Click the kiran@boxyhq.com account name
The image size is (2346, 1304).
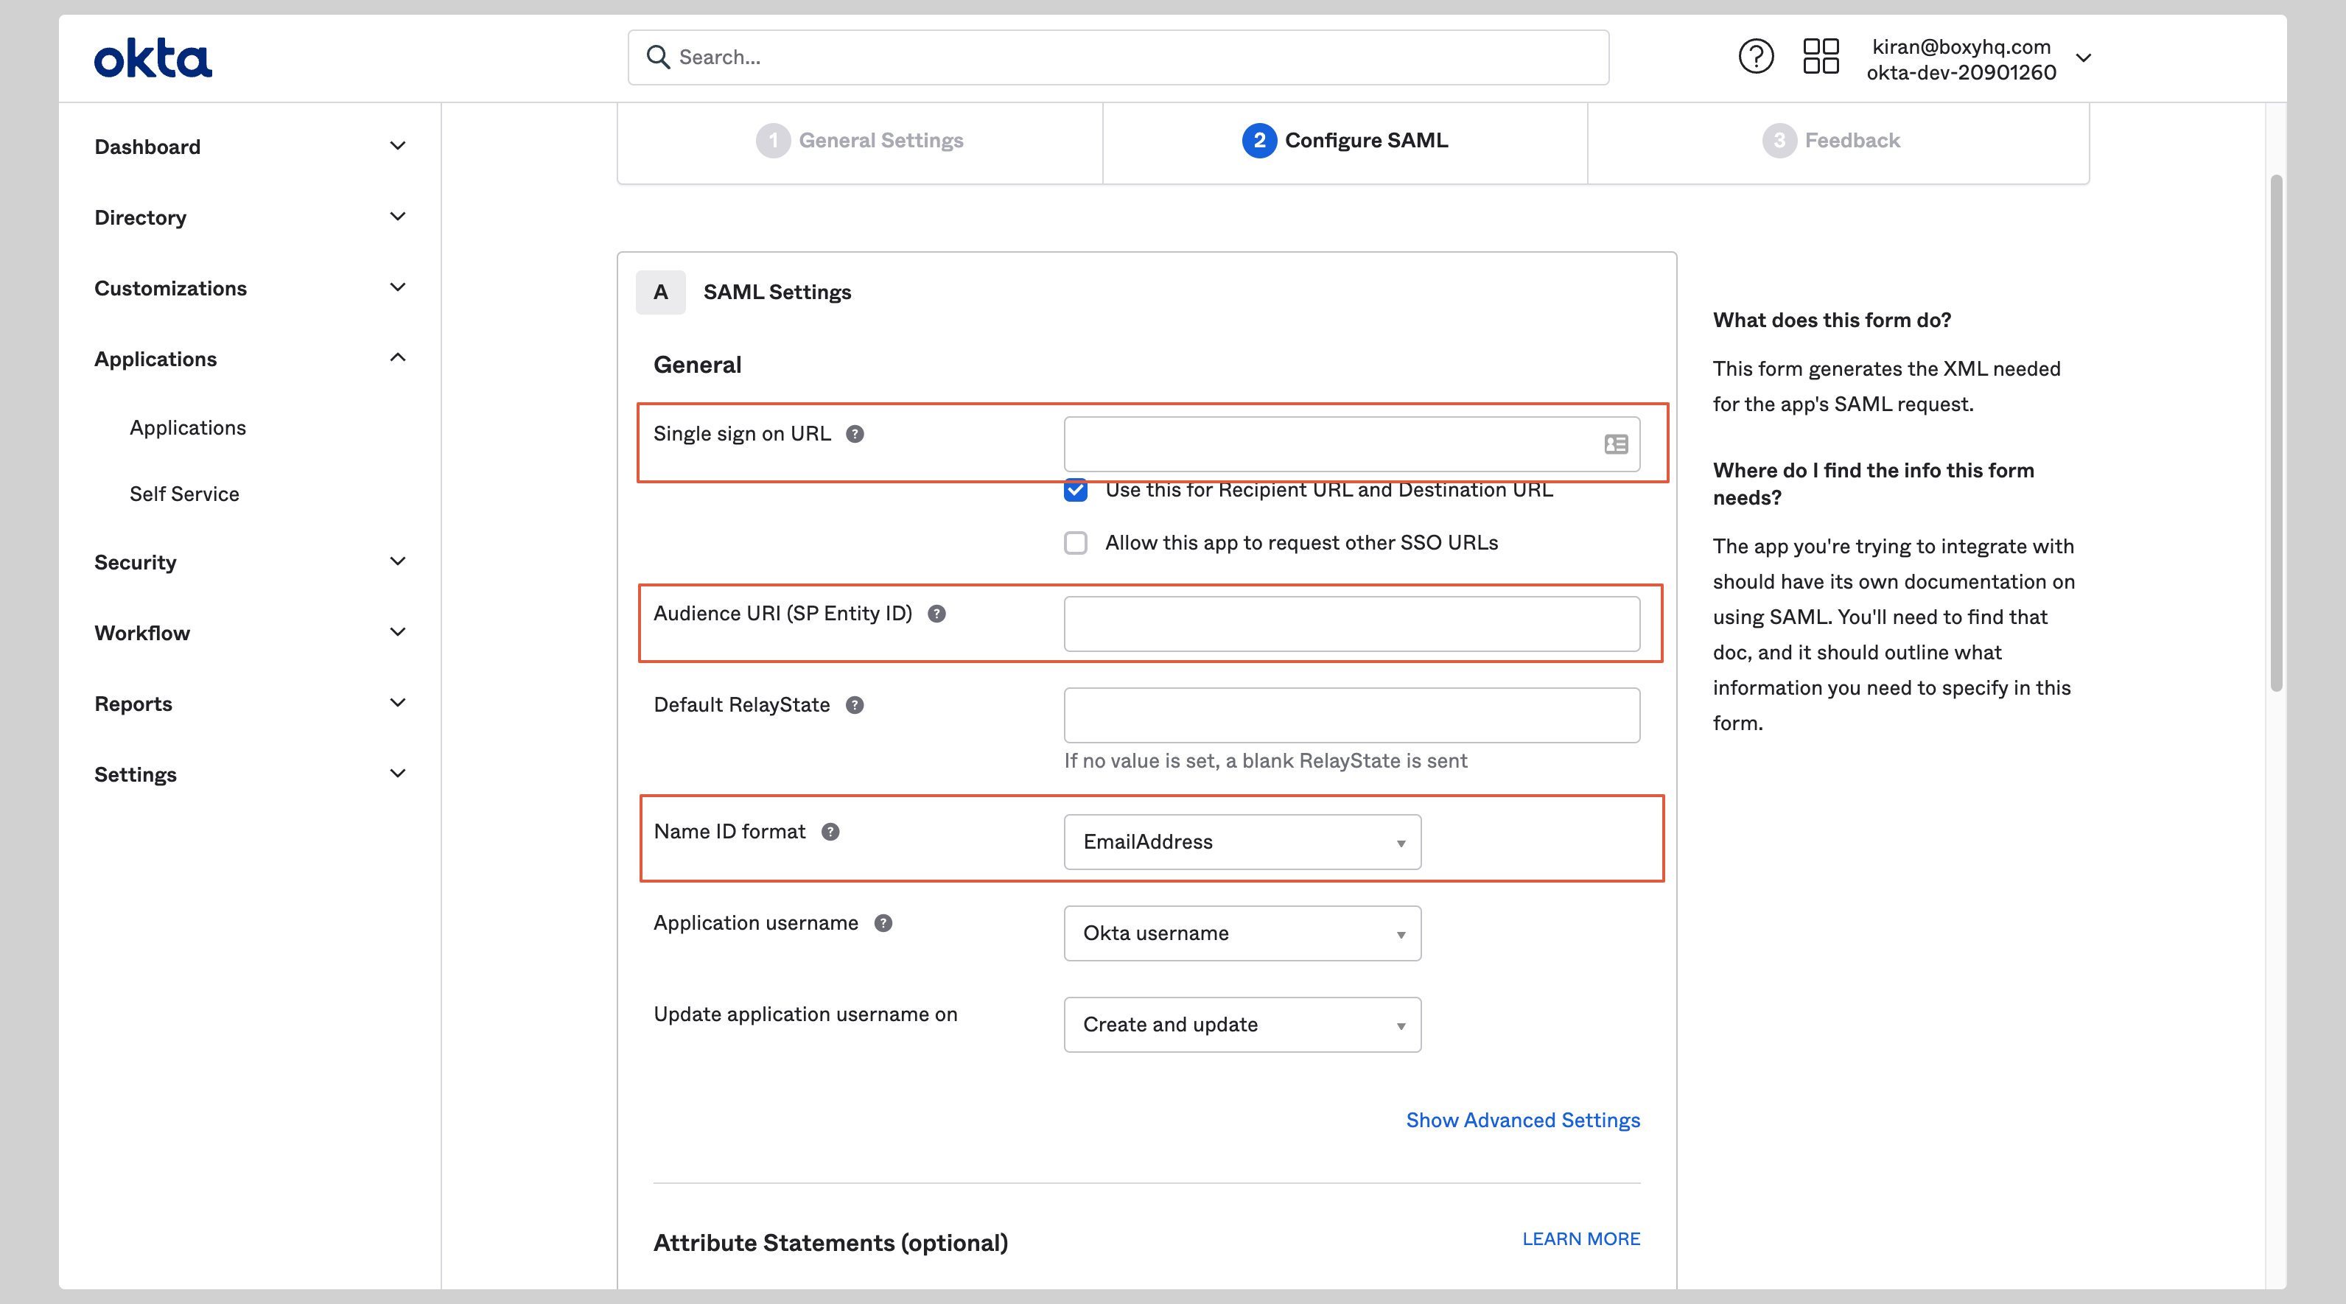pos(1961,46)
